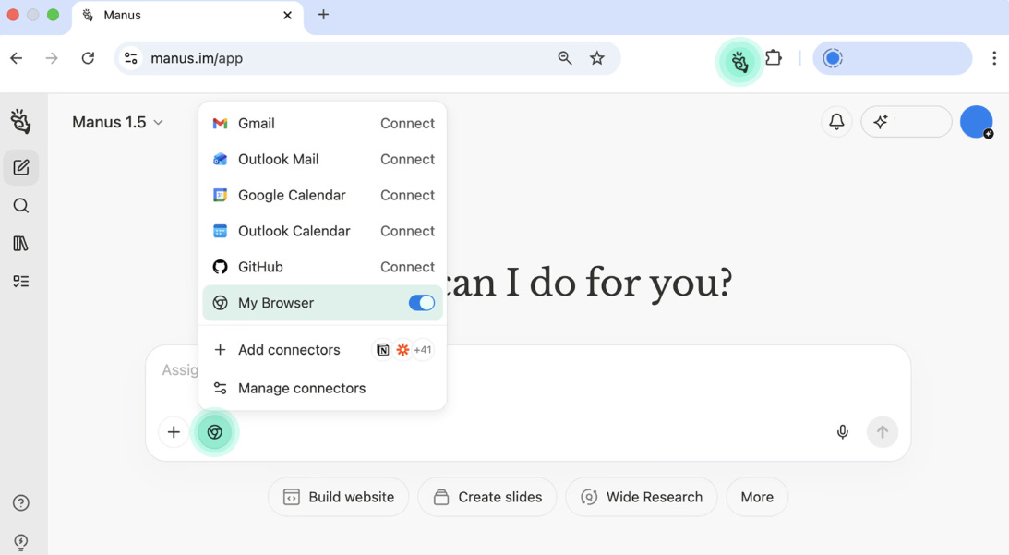Close the Manus browser tab
1009x555 pixels.
pos(288,15)
